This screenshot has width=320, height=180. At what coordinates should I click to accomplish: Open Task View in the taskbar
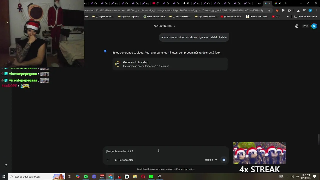point(69,177)
